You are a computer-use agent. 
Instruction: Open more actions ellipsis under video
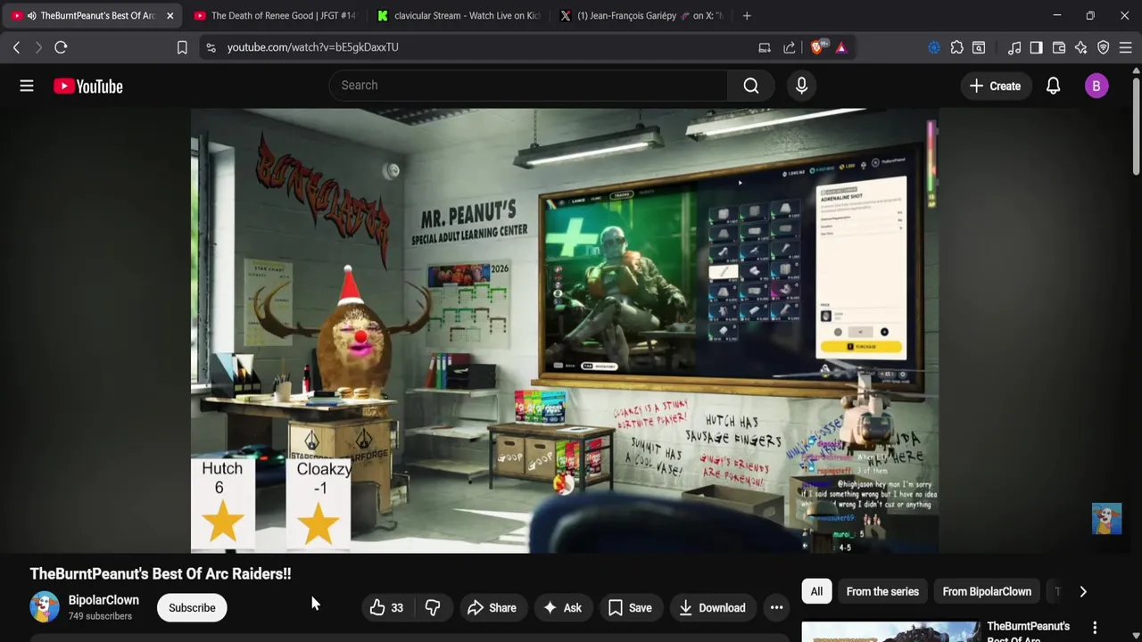(777, 608)
